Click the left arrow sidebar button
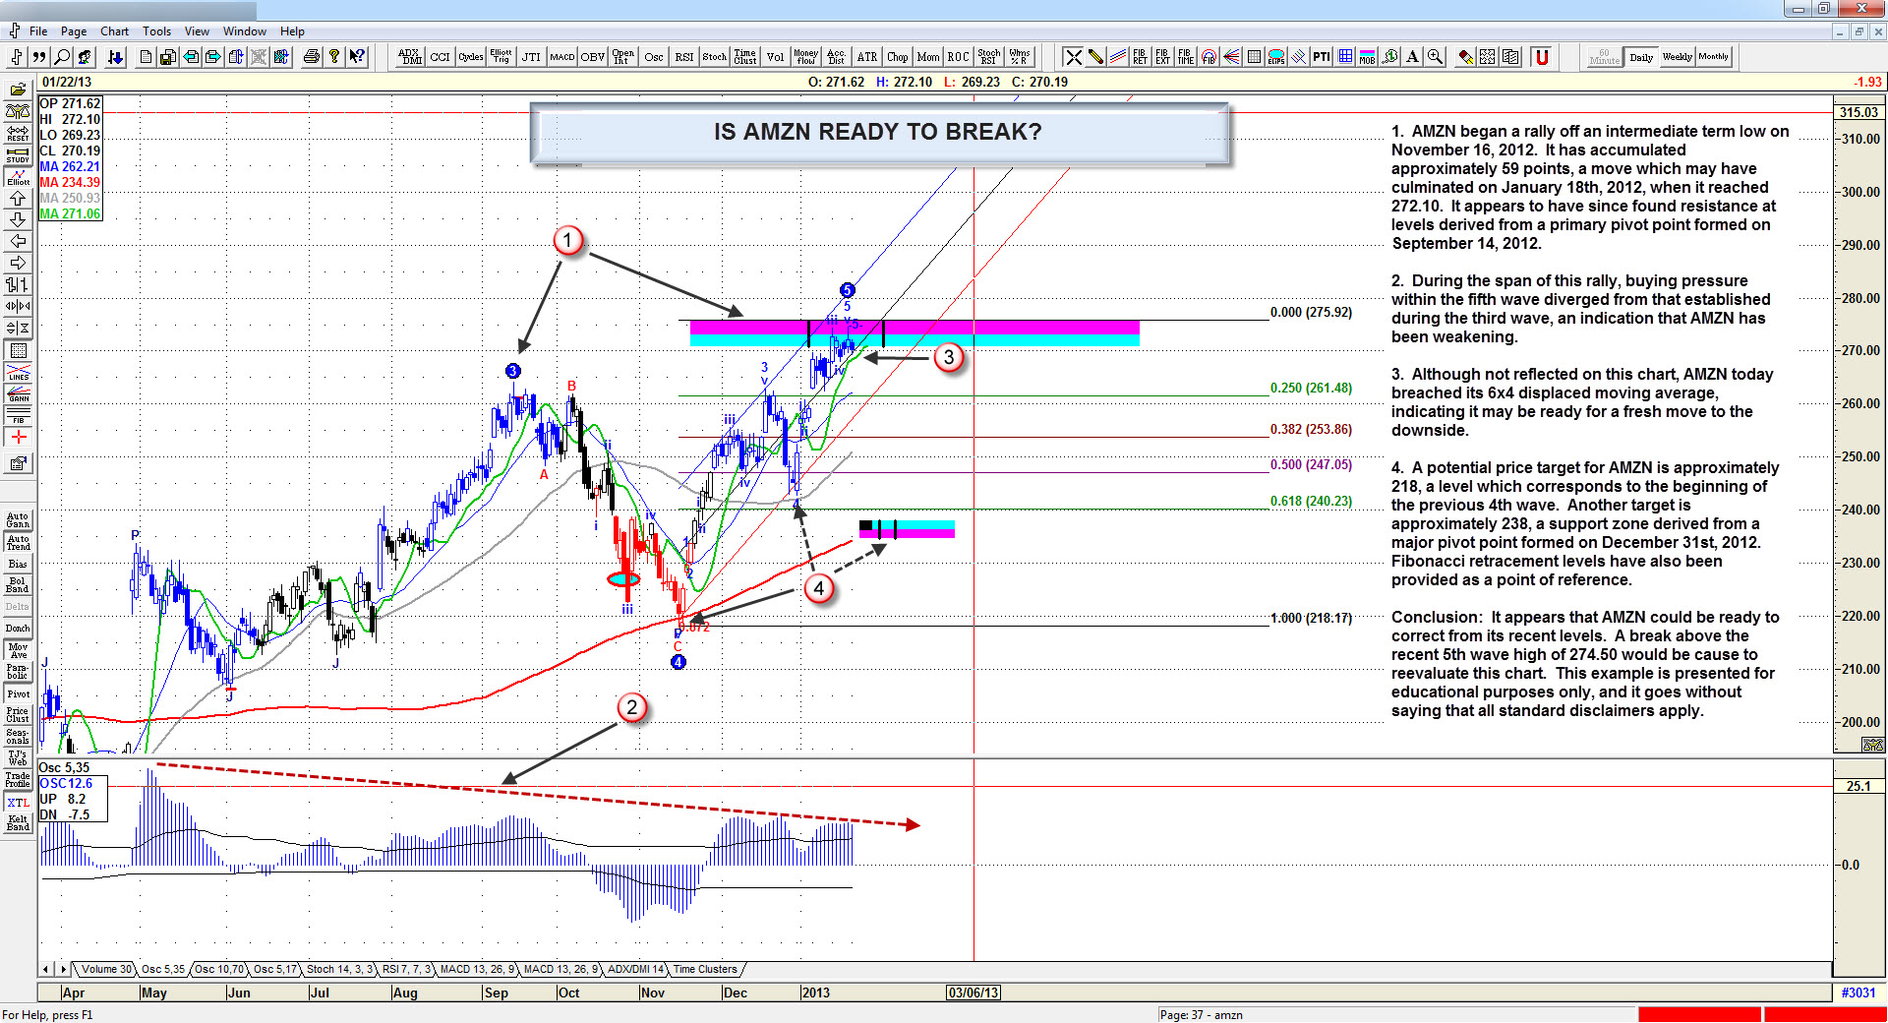Viewport: 1888px width, 1023px height. coord(18,241)
